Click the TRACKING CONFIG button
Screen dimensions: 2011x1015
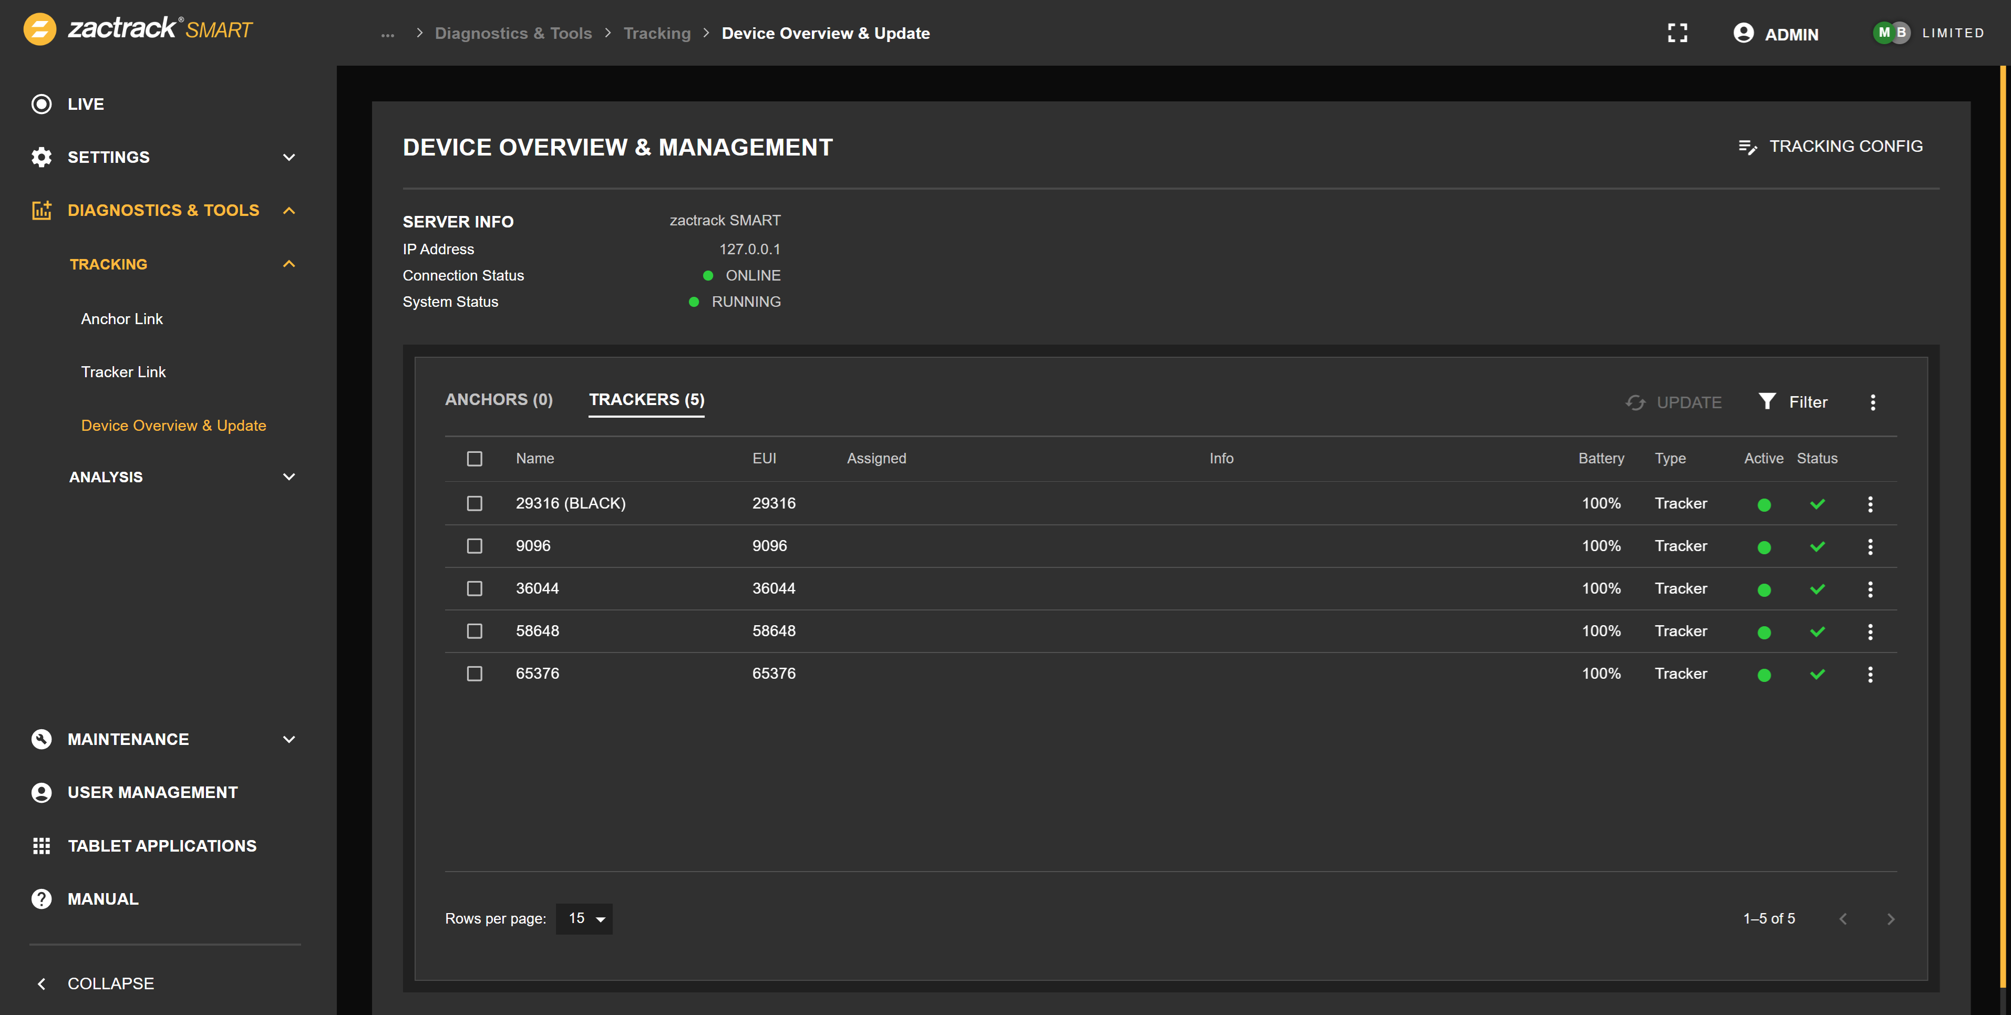[x=1831, y=147]
